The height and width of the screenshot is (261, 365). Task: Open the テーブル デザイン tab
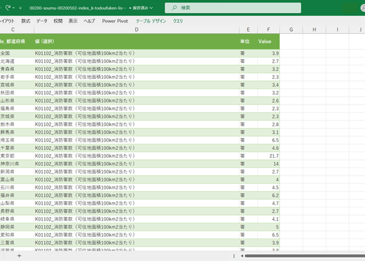pos(151,21)
